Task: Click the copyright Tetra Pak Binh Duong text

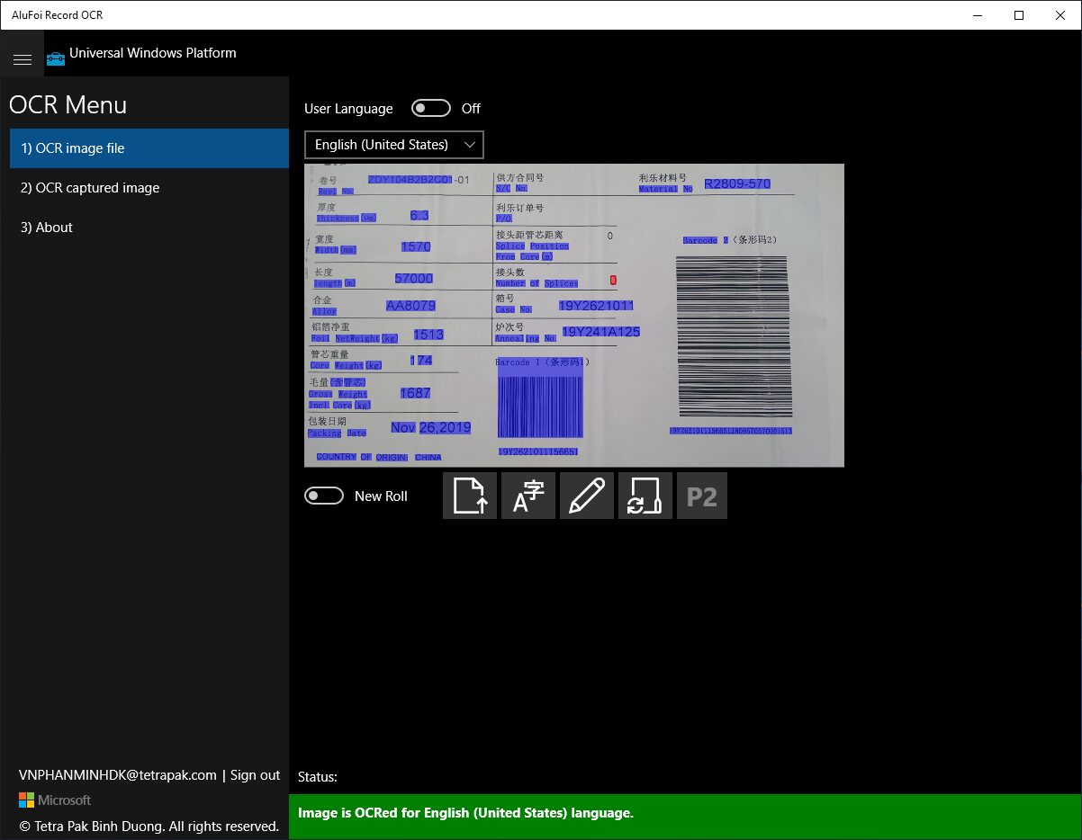Action: coord(149,826)
